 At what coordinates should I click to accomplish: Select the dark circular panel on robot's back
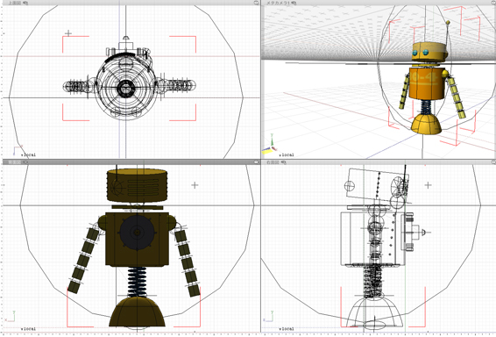pyautogui.click(x=137, y=233)
